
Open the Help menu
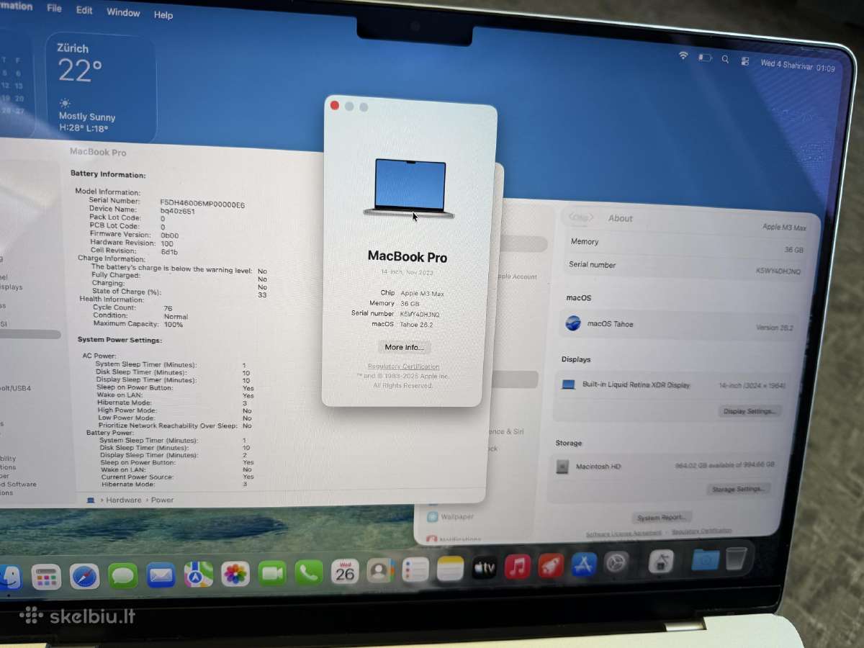163,15
